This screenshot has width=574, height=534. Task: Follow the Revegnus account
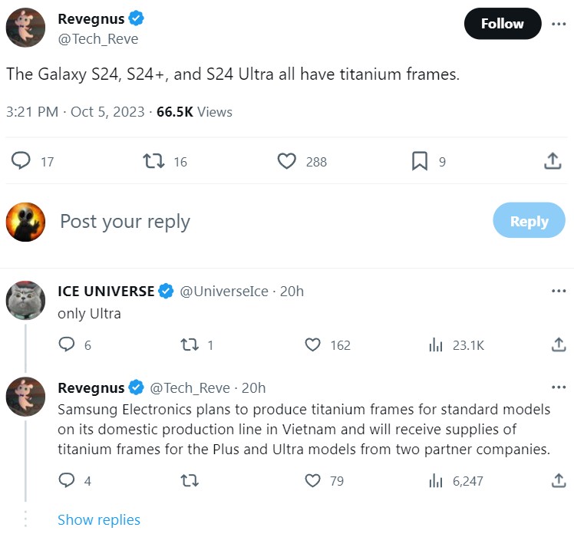(x=502, y=24)
